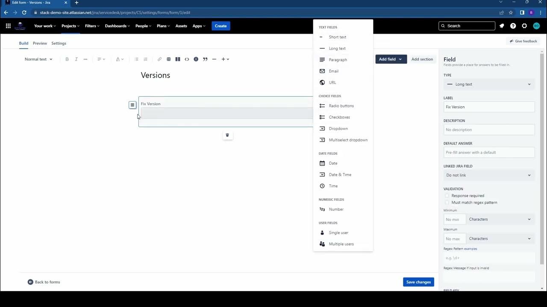Insert column layout in the form
The height and width of the screenshot is (307, 547).
click(x=178, y=59)
